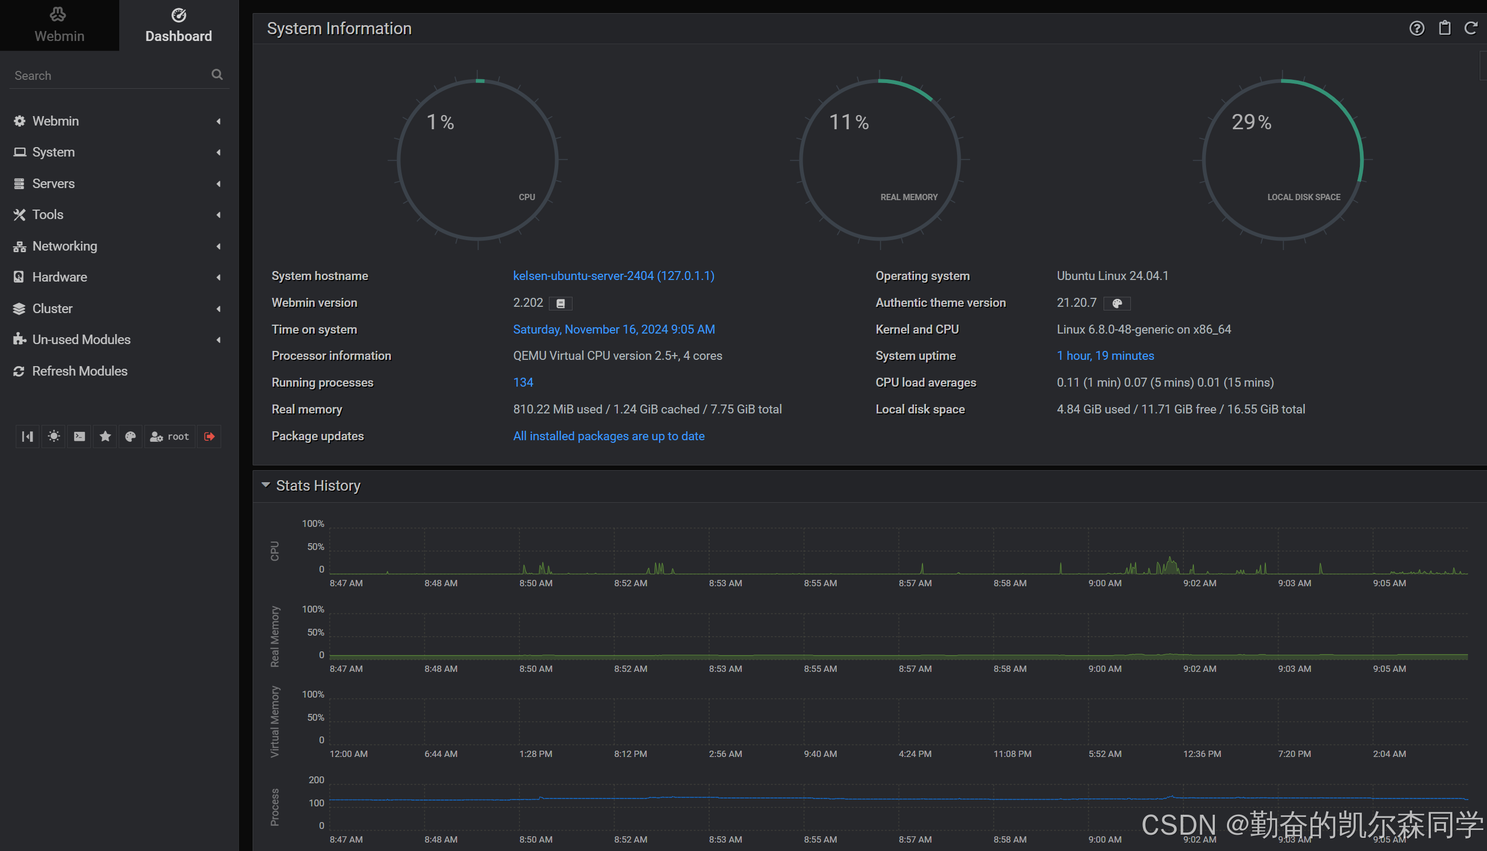Click the Real Memory 11% gauge

pyautogui.click(x=880, y=160)
